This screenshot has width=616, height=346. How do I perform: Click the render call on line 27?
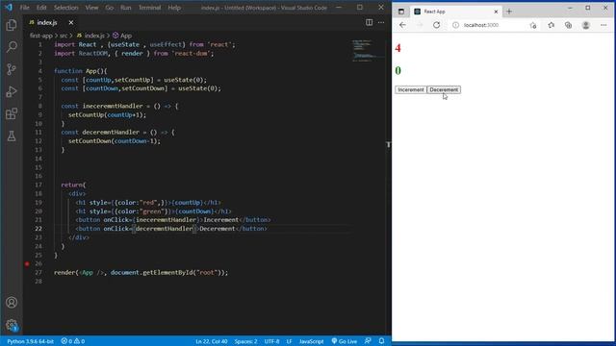point(64,273)
